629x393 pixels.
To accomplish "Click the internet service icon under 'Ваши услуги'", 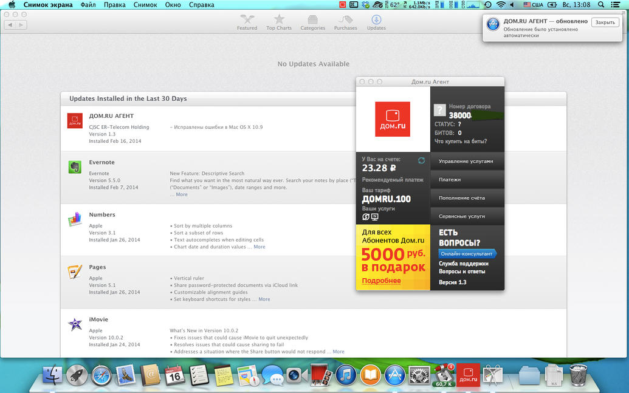I will (365, 217).
